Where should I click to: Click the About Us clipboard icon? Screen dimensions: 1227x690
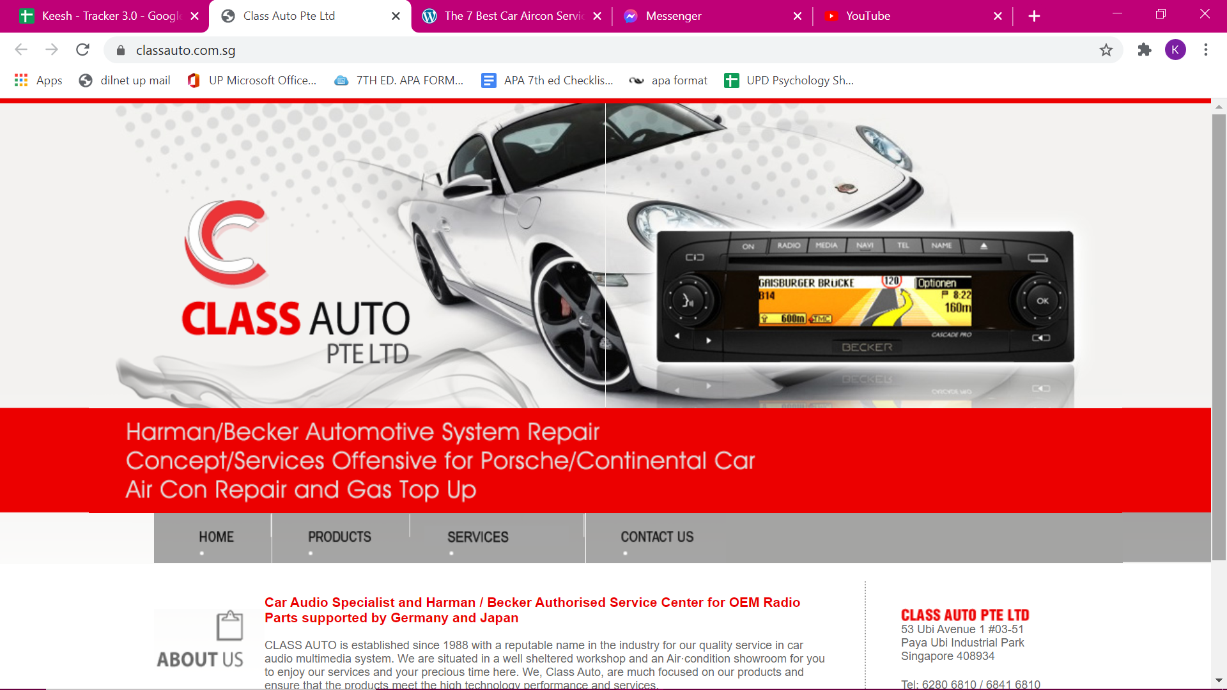pos(229,625)
